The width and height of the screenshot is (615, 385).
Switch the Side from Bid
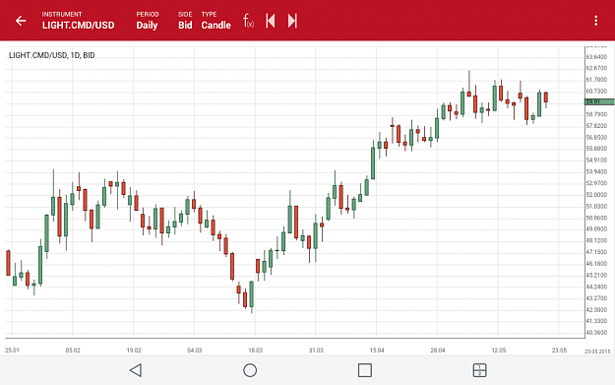click(x=185, y=21)
